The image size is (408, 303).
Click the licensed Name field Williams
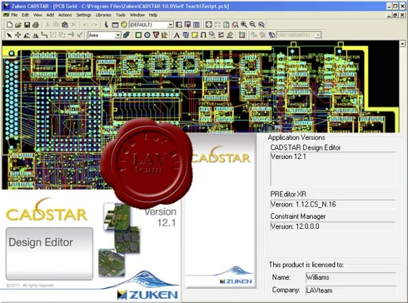pyautogui.click(x=351, y=277)
